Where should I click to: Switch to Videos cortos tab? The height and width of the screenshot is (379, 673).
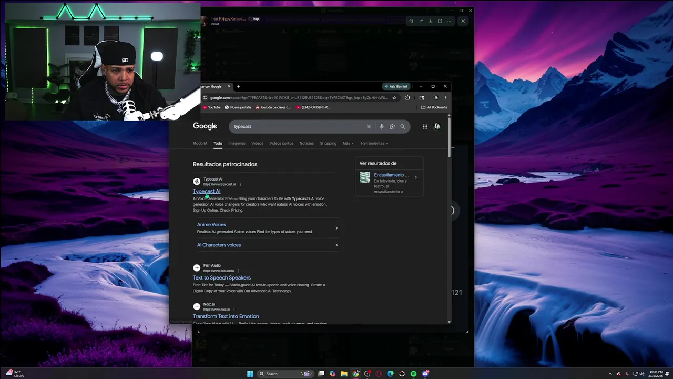[281, 143]
